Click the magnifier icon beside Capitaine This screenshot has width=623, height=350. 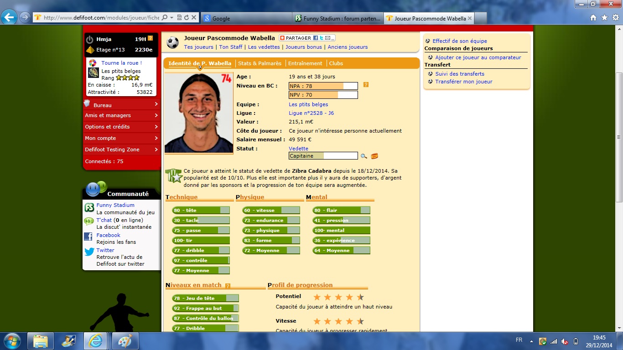tap(364, 156)
